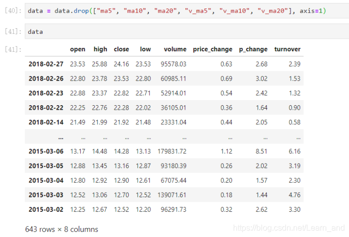
Task: Click p_change value 8.51
Action: coord(261,151)
